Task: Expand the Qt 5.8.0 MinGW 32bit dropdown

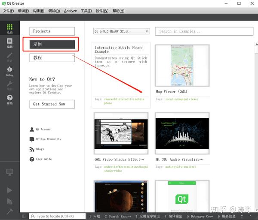Action: coord(121,31)
